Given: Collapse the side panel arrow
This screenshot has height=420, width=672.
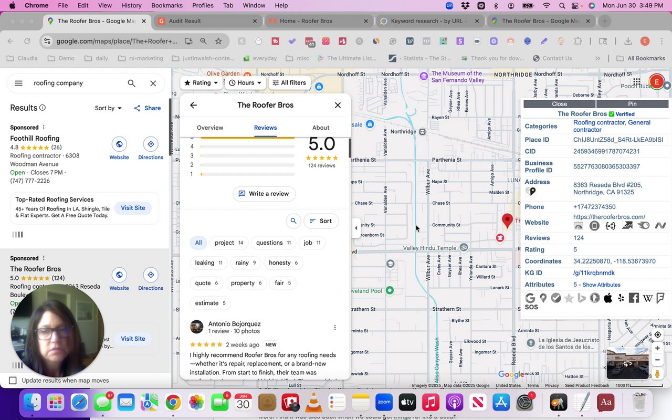Looking at the screenshot, I should tap(356, 228).
